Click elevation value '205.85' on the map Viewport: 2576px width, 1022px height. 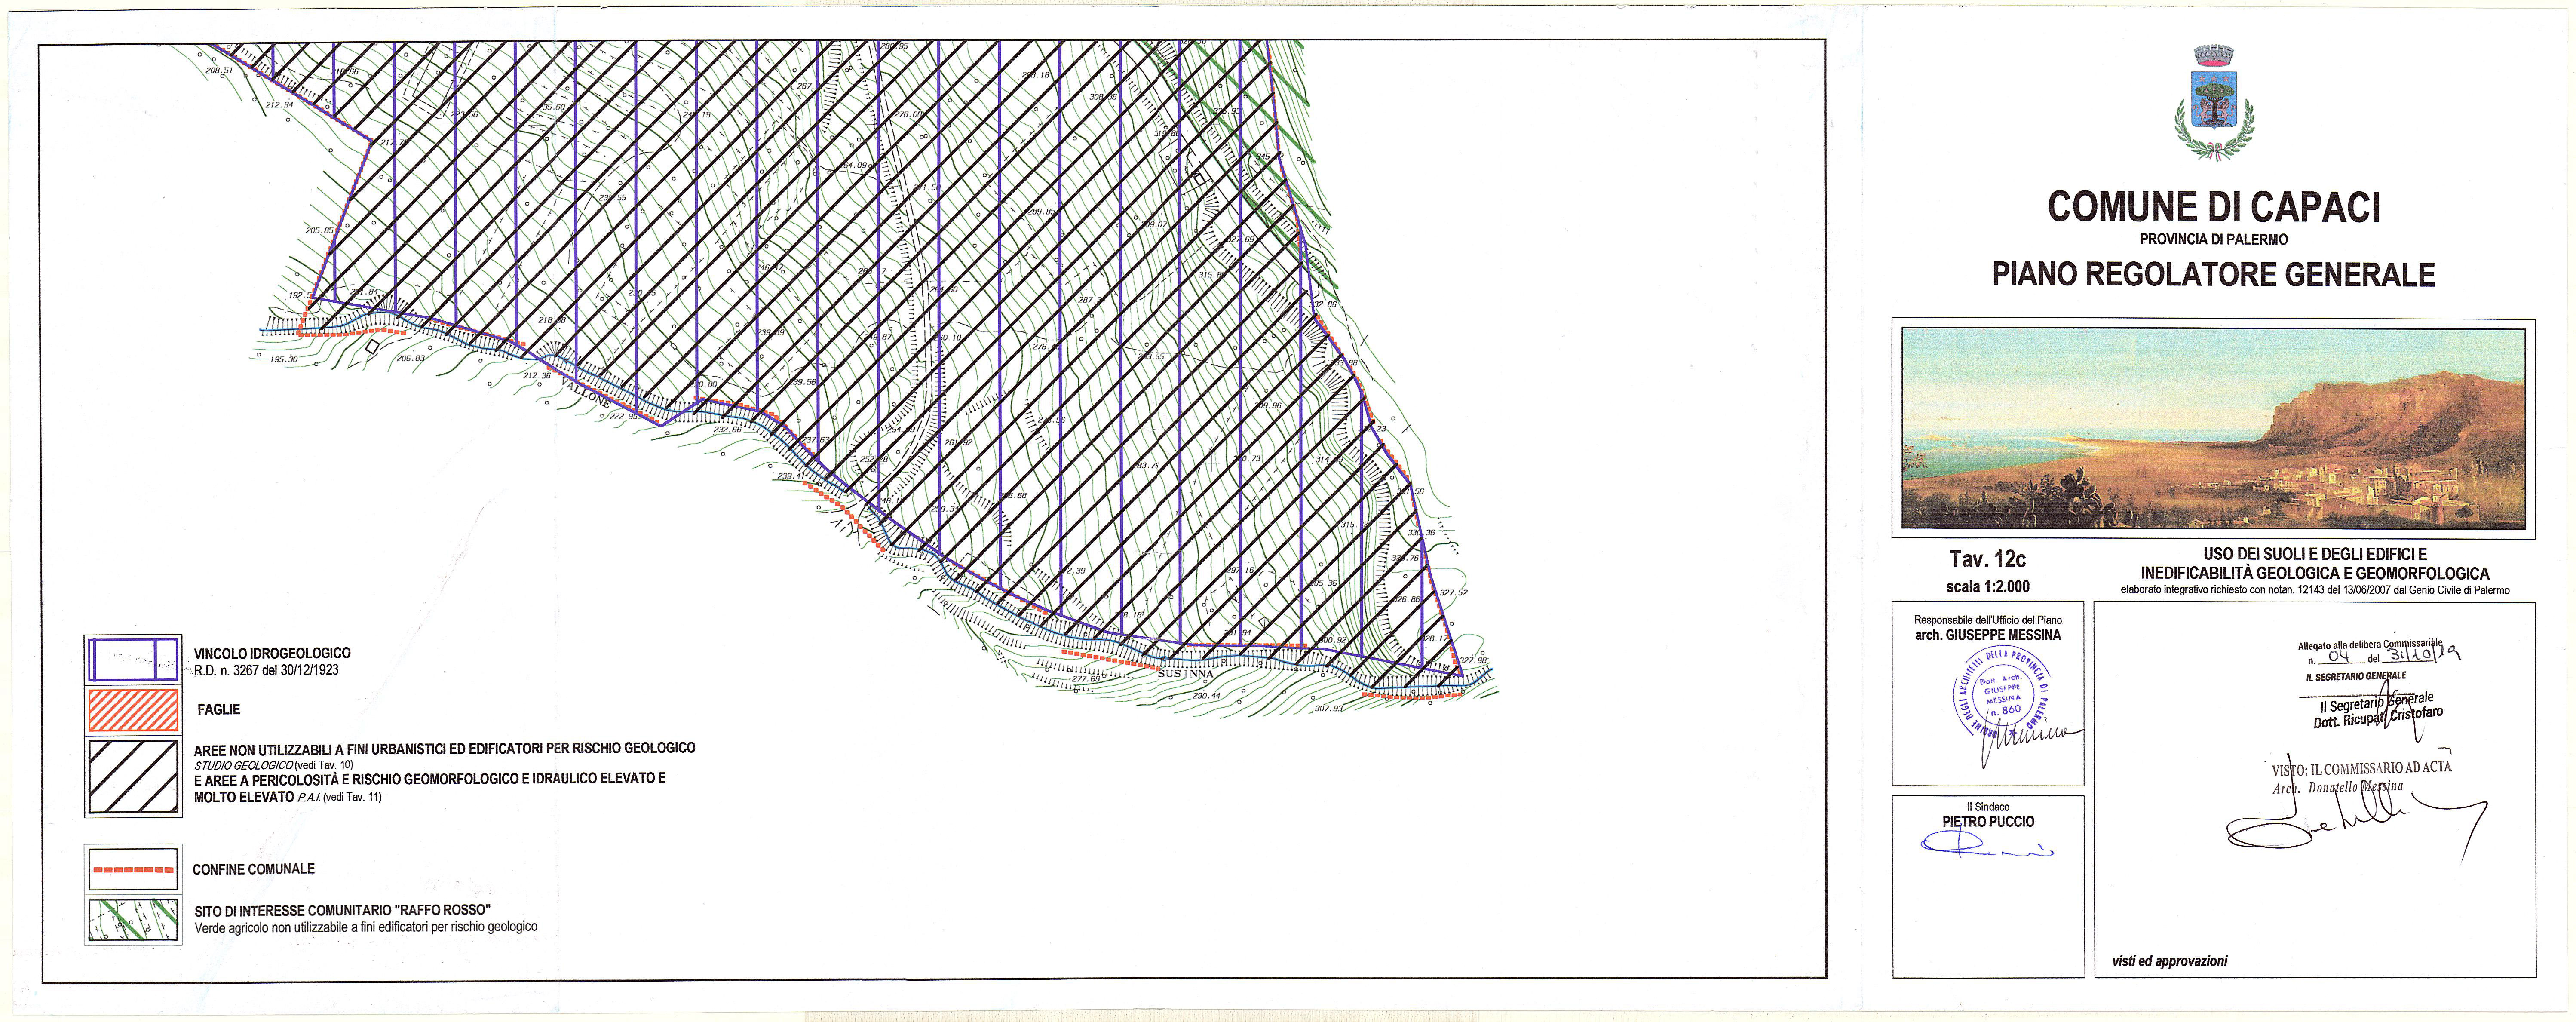point(320,231)
